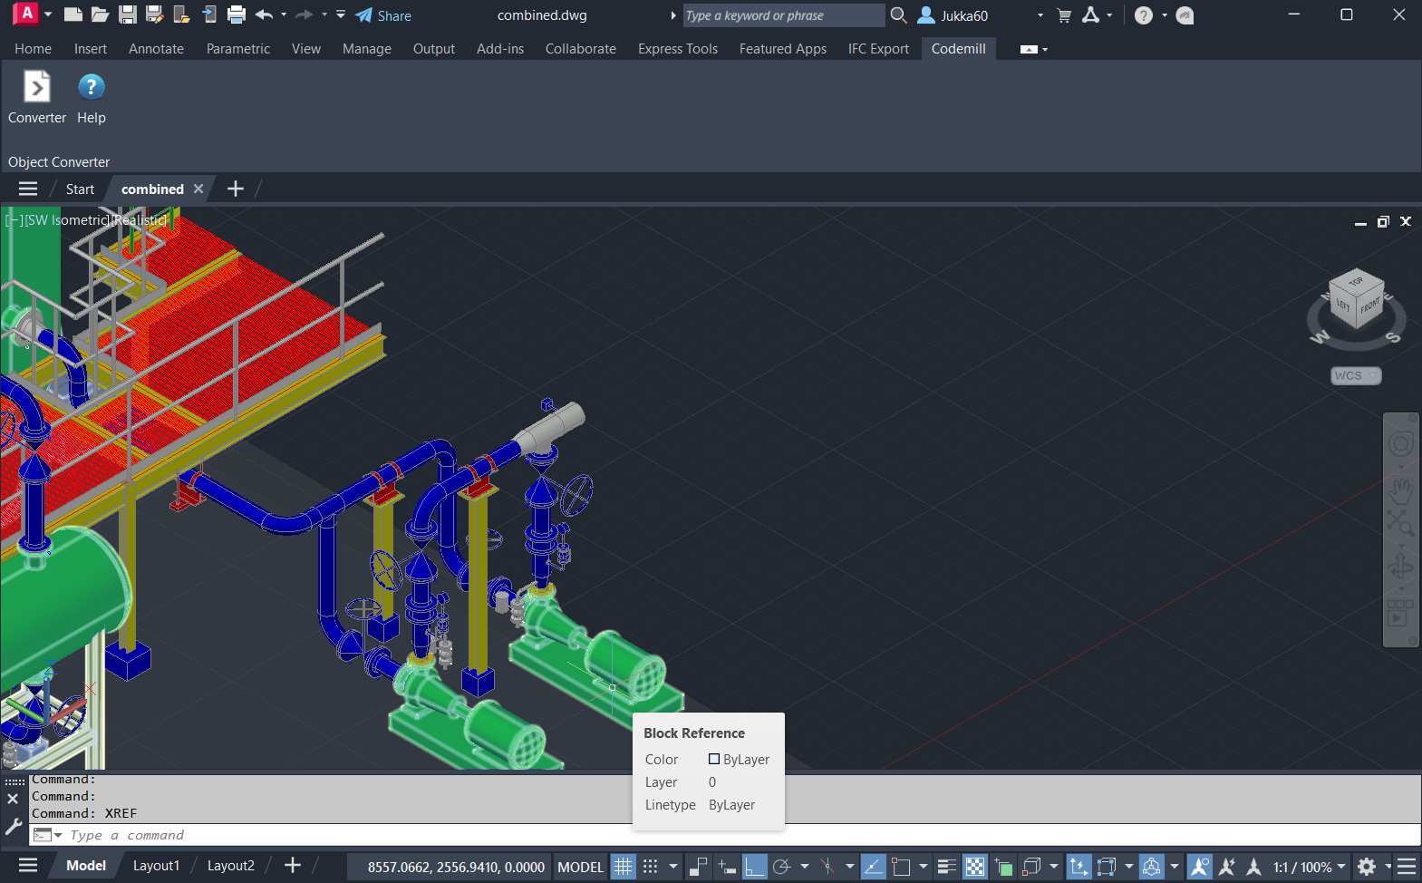Click the Open file folder icon
Viewport: 1422px width, 883px height.
101,15
